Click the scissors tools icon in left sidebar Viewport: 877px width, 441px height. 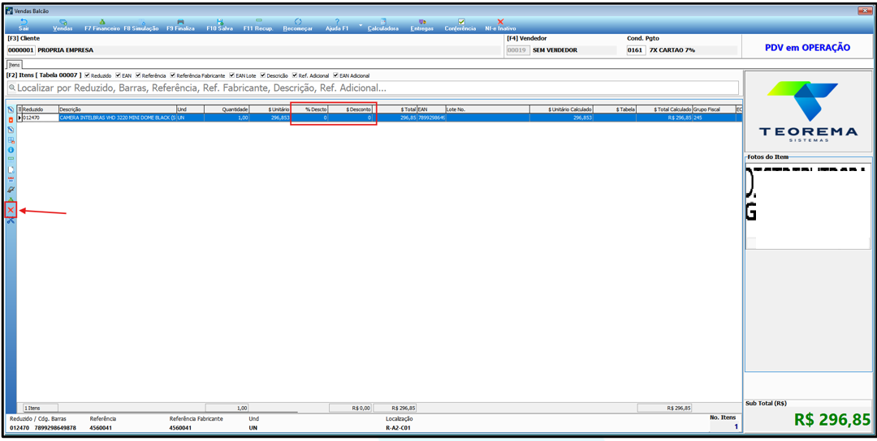[x=11, y=220]
